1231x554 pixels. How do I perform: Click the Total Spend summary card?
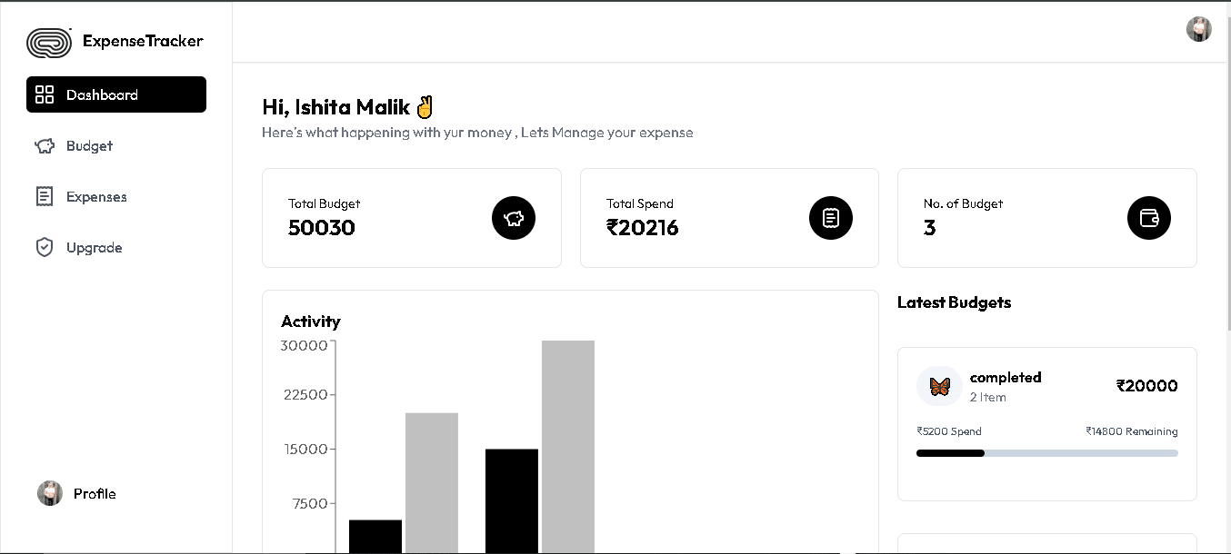(729, 218)
